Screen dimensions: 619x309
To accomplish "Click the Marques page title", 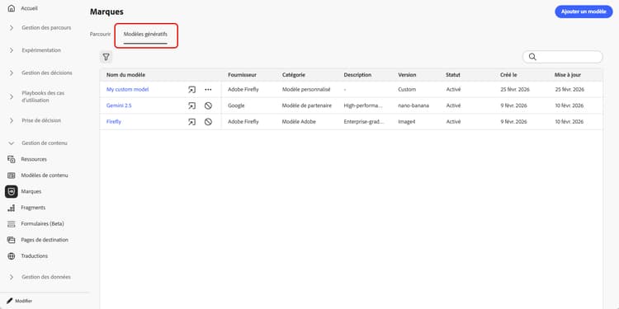I will coord(106,12).
